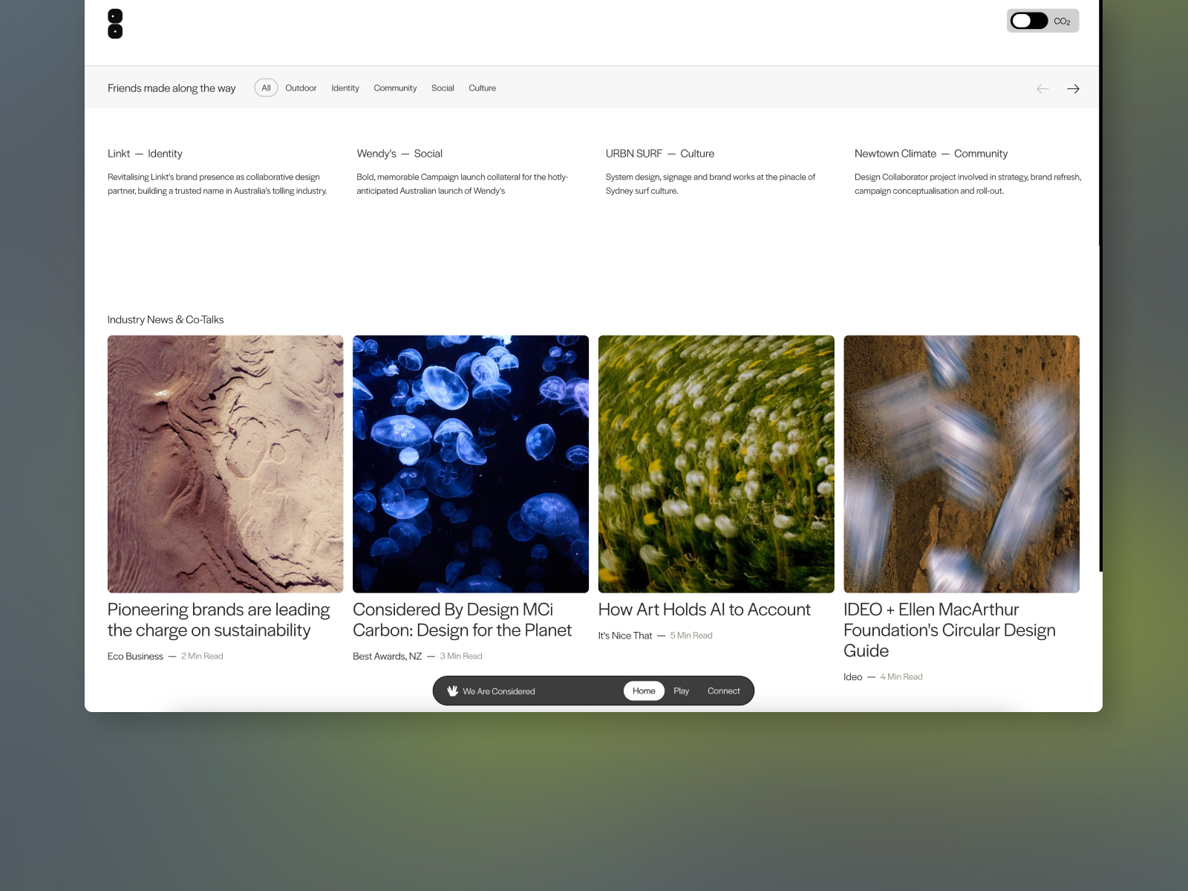Open the Linkt Identity project
The height and width of the screenshot is (891, 1188).
click(x=145, y=154)
